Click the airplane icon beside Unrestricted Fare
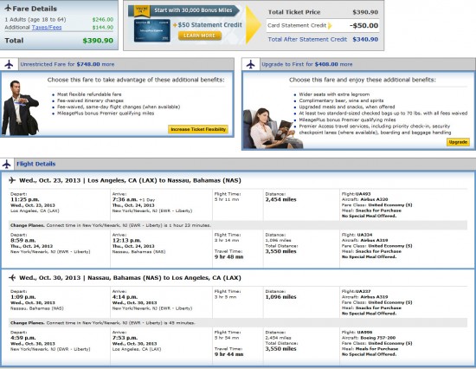The width and height of the screenshot is (476, 369). (10, 64)
